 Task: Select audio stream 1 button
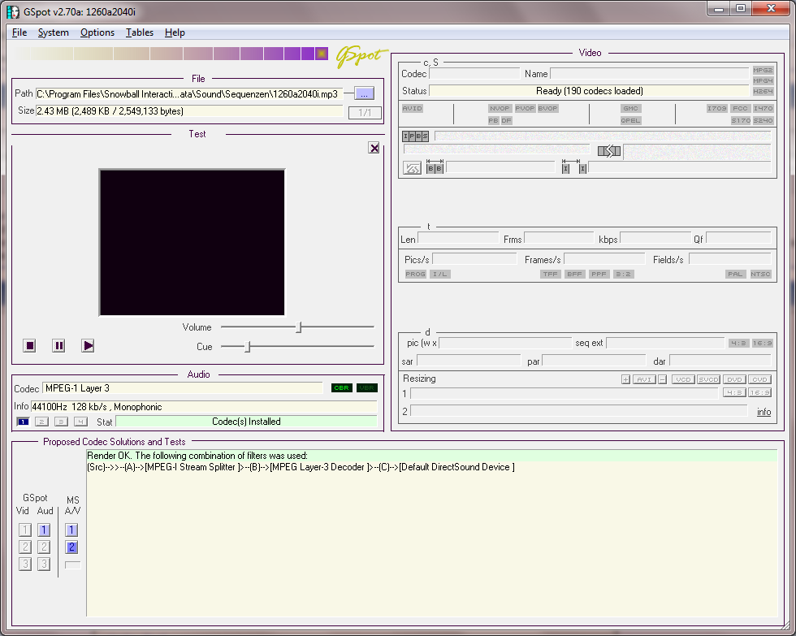(x=23, y=422)
